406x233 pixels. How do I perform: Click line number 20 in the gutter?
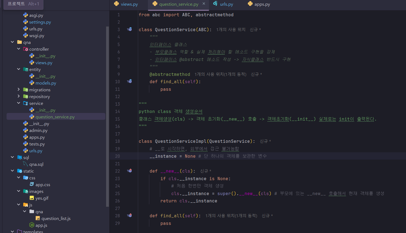pyautogui.click(x=117, y=156)
